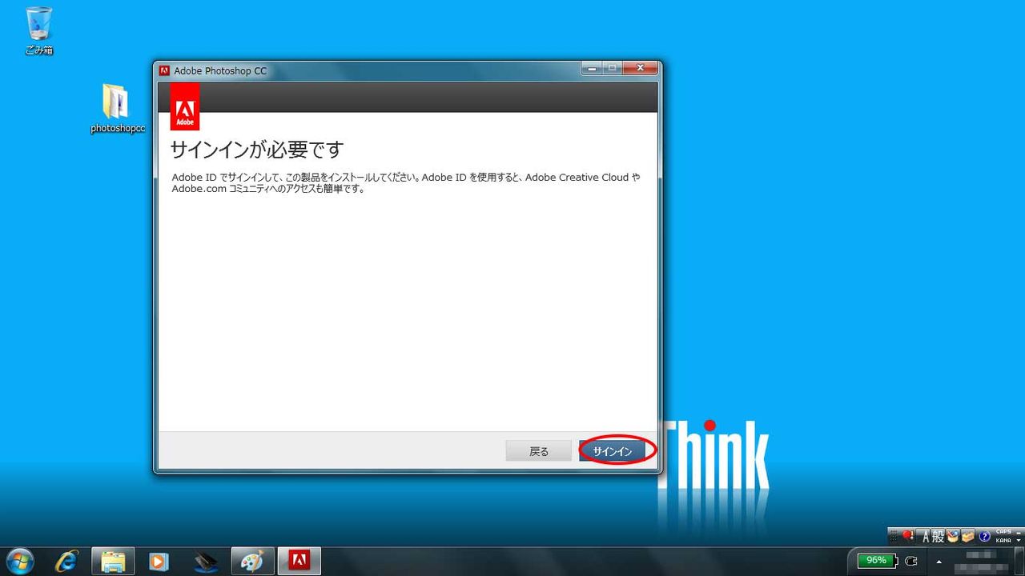1025x576 pixels.
Task: Minimize the IME language bar
Action: tap(1019, 532)
